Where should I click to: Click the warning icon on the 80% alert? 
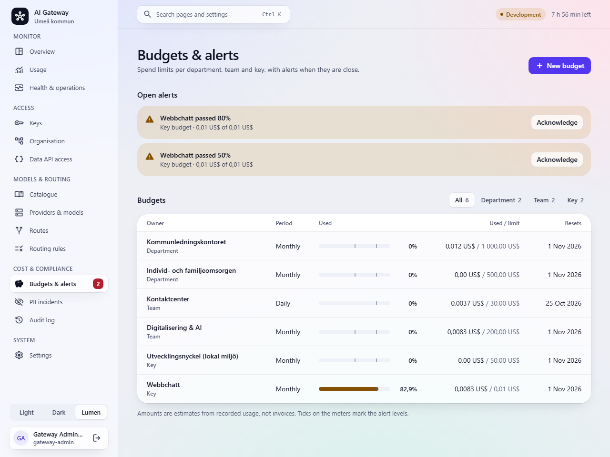coord(150,119)
